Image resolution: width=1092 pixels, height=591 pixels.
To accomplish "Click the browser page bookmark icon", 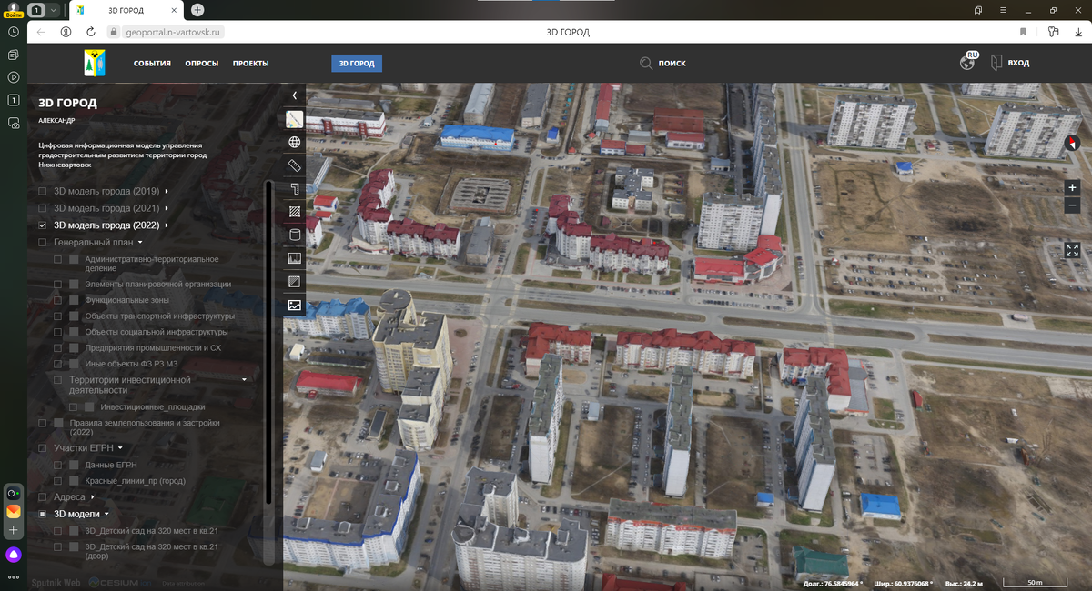I will point(1023,32).
